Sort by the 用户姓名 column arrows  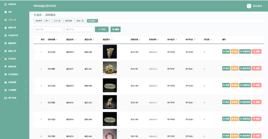click(x=195, y=40)
